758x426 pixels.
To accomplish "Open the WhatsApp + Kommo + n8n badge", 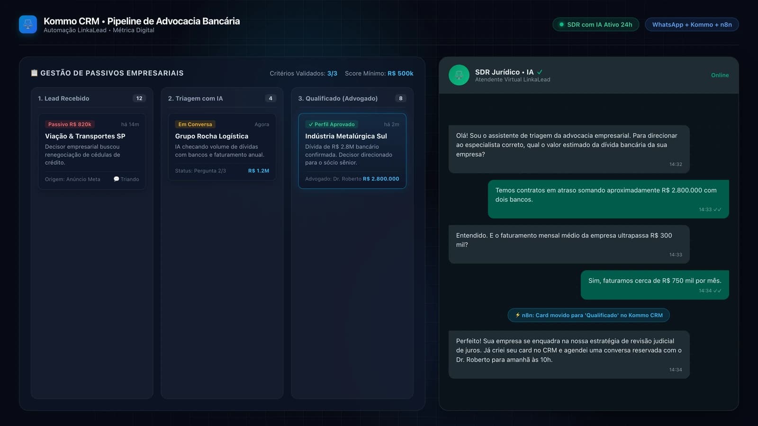I will pos(692,25).
